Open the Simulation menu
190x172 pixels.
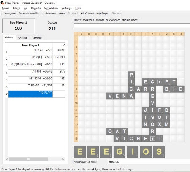pyautogui.click(x=51, y=8)
